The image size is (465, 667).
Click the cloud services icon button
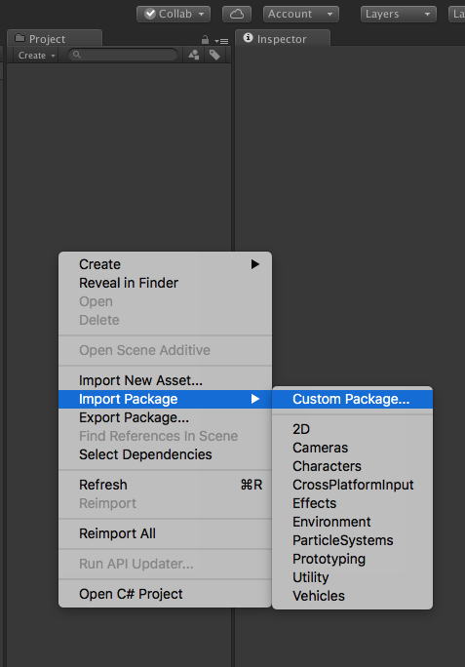coord(237,14)
